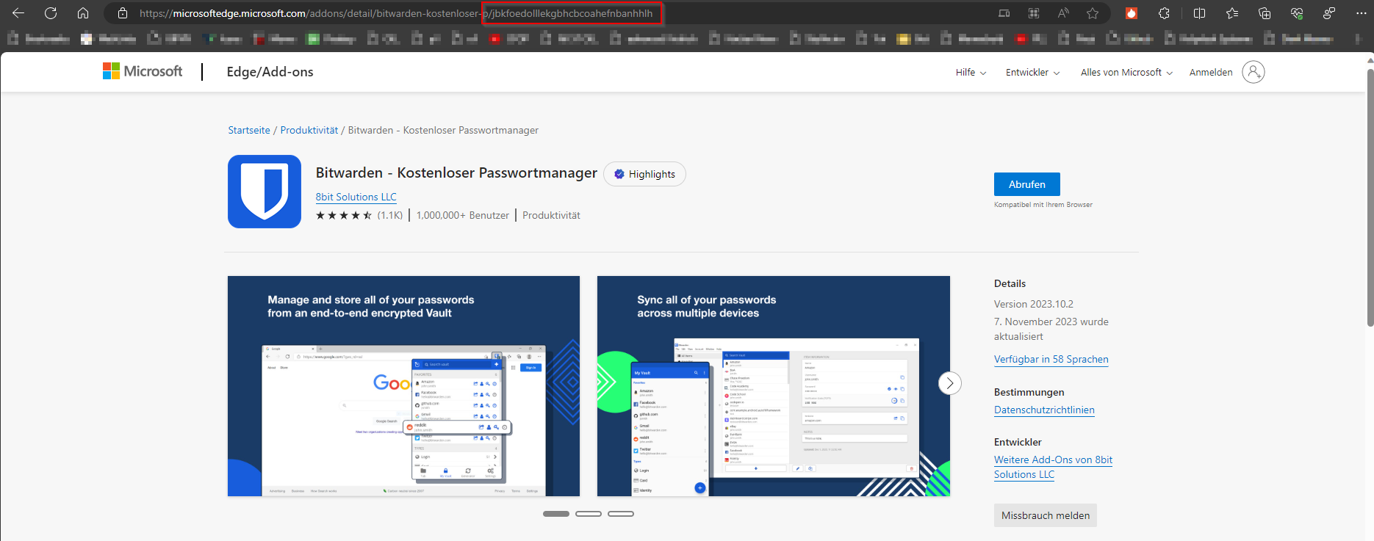This screenshot has width=1374, height=541.
Task: Open the Datenschutzrichtlinien link
Action: point(1044,410)
